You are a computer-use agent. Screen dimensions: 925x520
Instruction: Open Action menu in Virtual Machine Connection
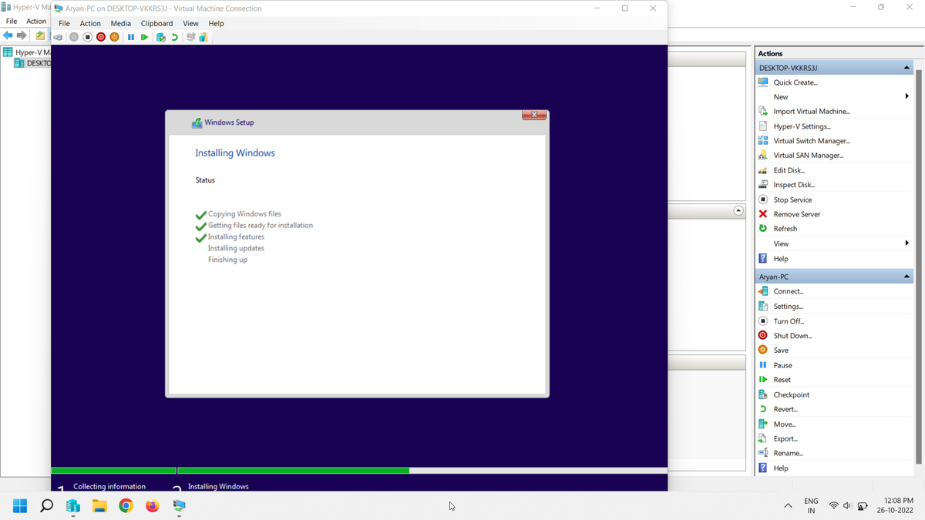(x=90, y=23)
